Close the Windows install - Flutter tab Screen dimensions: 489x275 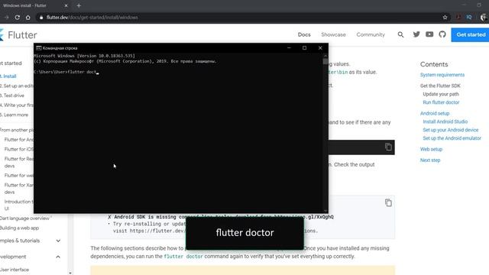tap(66, 5)
